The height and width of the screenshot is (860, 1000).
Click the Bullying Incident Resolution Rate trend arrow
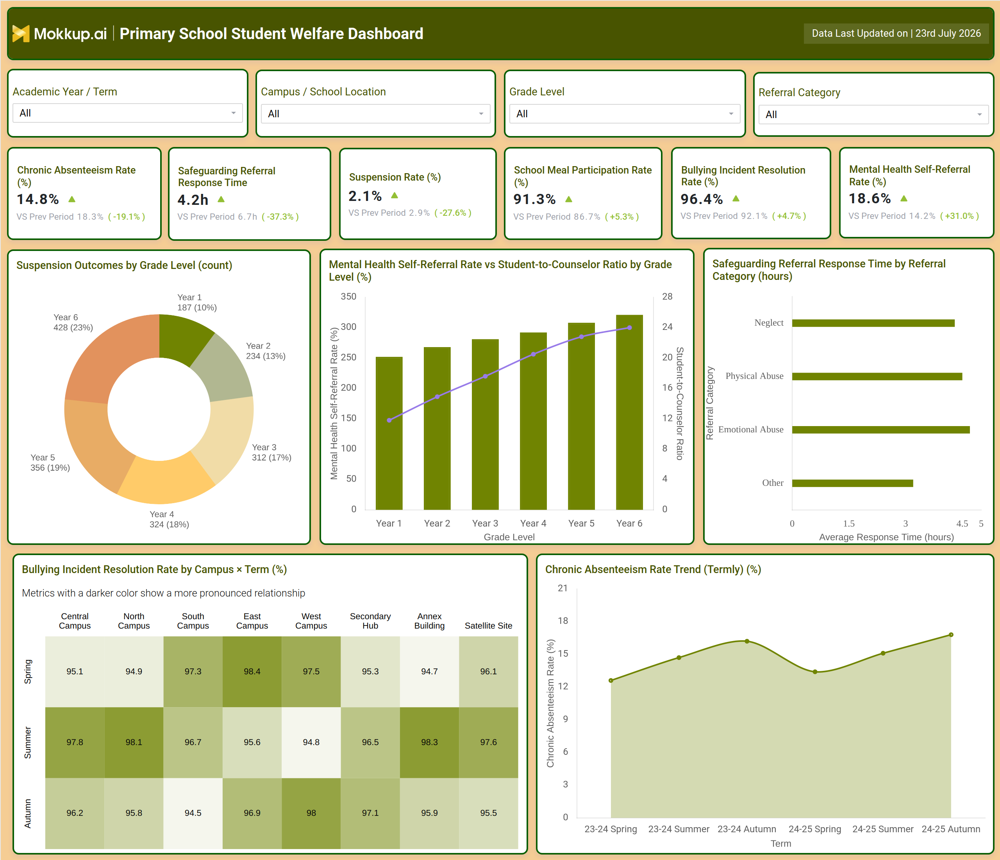pyautogui.click(x=736, y=199)
